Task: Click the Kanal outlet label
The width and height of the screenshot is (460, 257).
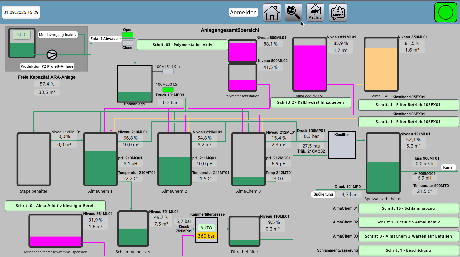Action: pos(449,167)
